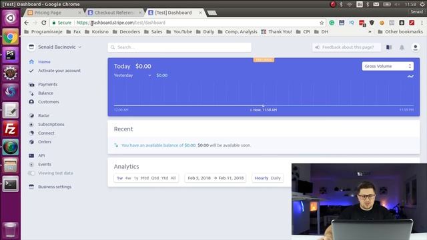Go to Customers page
The height and width of the screenshot is (240, 427).
pos(49,102)
